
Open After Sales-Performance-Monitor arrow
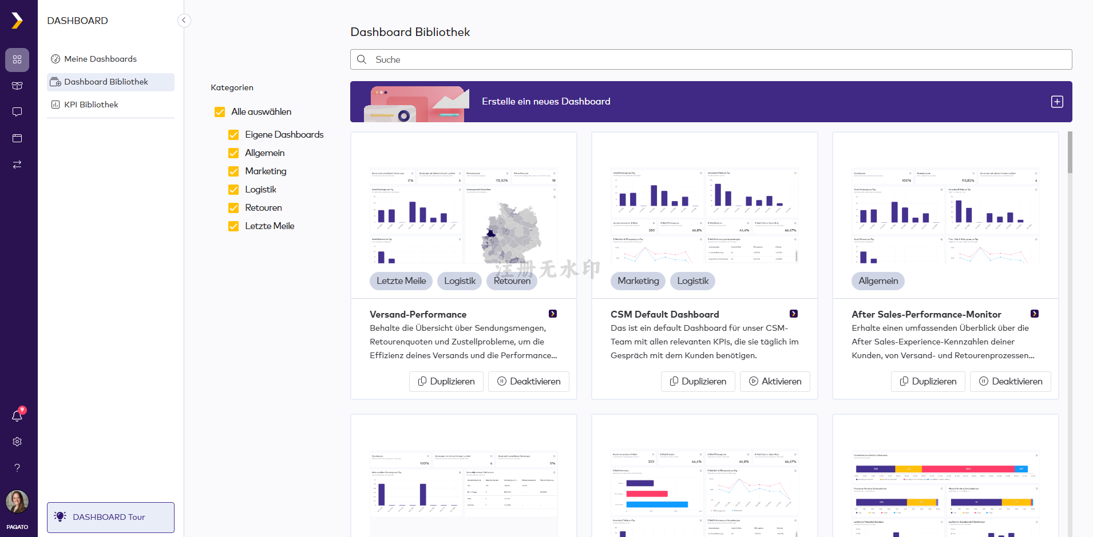[1035, 314]
